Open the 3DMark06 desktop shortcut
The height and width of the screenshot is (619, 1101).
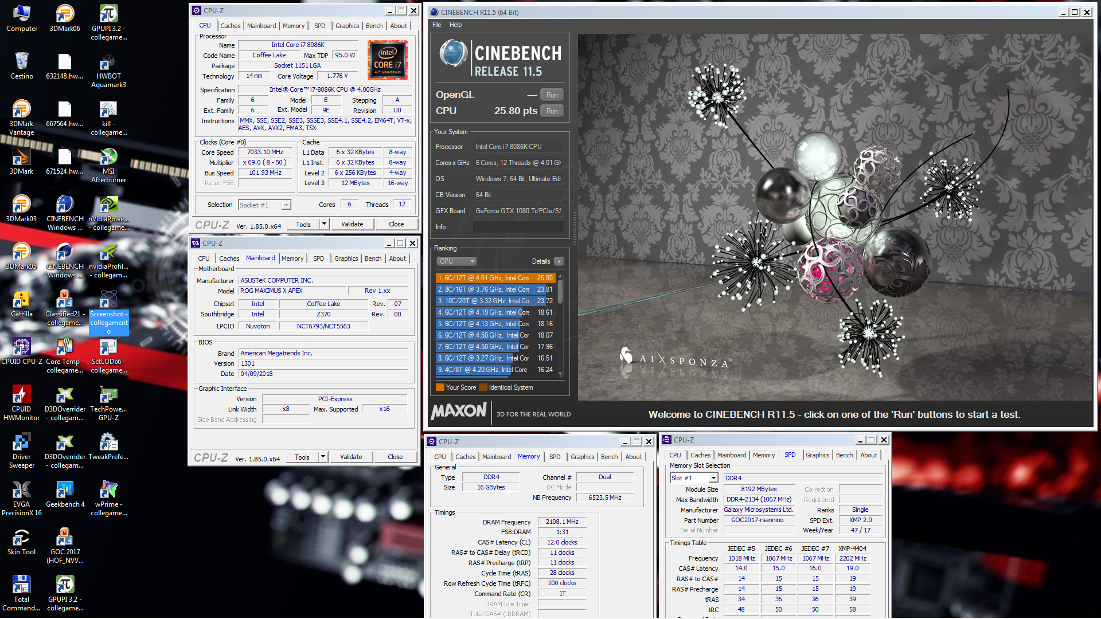point(65,18)
